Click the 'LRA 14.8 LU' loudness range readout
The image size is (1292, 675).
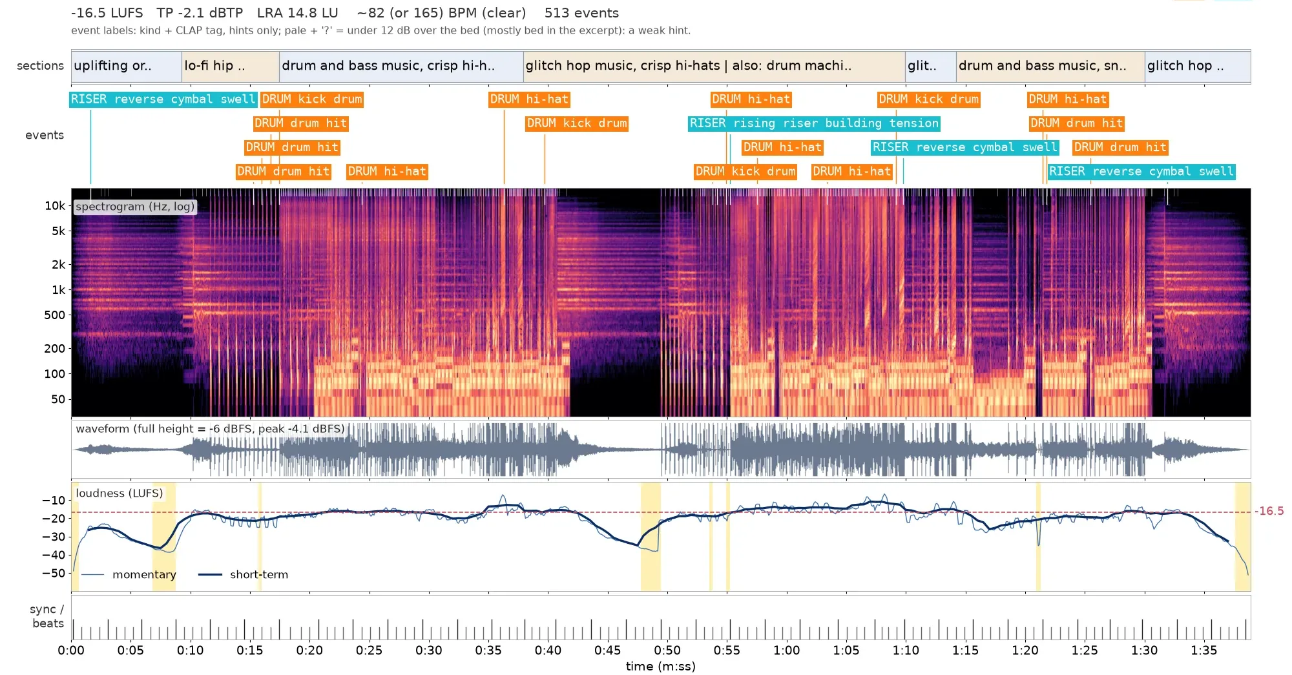tap(297, 13)
